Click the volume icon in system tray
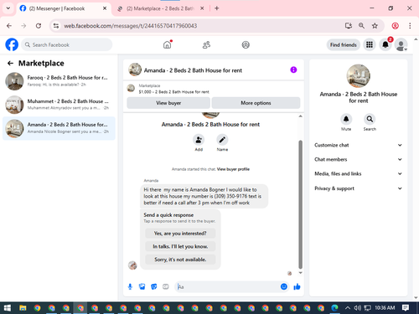 click(x=357, y=308)
